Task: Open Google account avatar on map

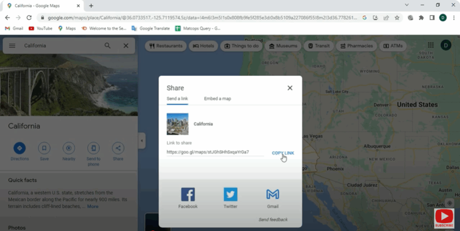Action: pos(446,45)
